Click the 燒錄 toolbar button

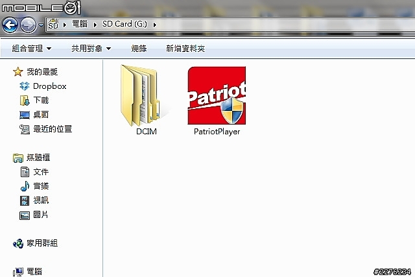click(139, 49)
